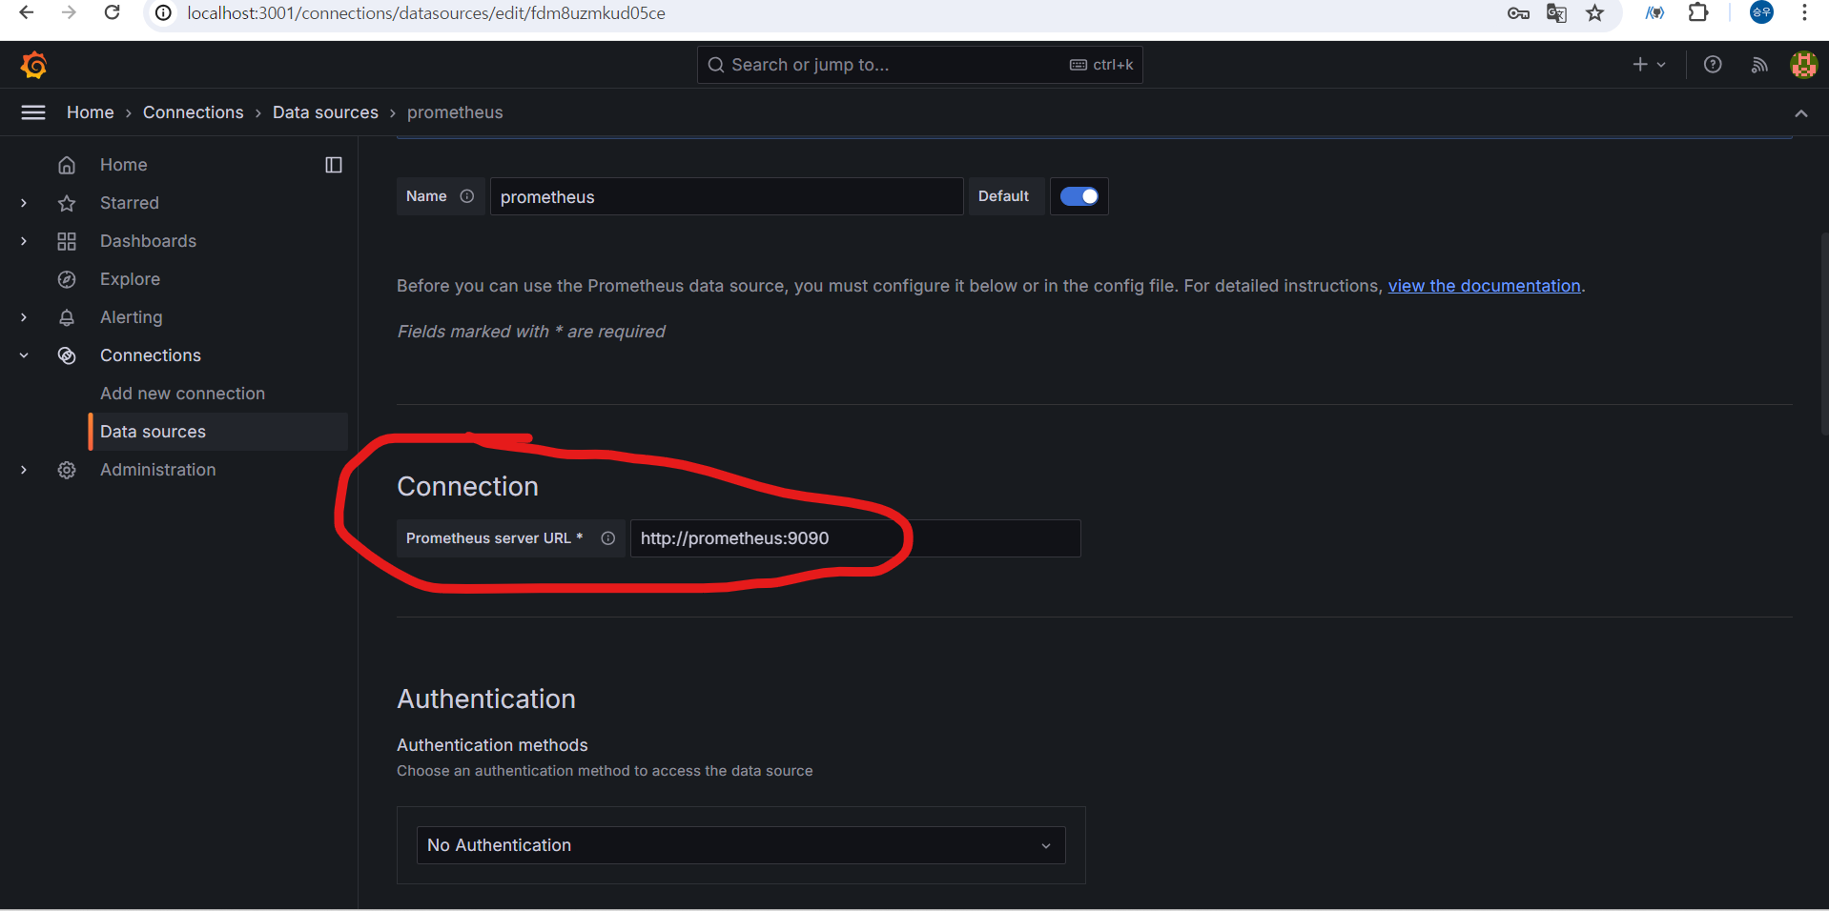The height and width of the screenshot is (911, 1829).
Task: Open Alerting in sidebar menu
Action: point(132,317)
